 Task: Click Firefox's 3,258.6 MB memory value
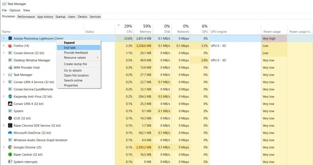[x=144, y=46]
